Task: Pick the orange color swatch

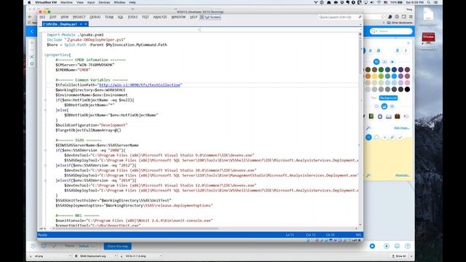Action: [368, 76]
